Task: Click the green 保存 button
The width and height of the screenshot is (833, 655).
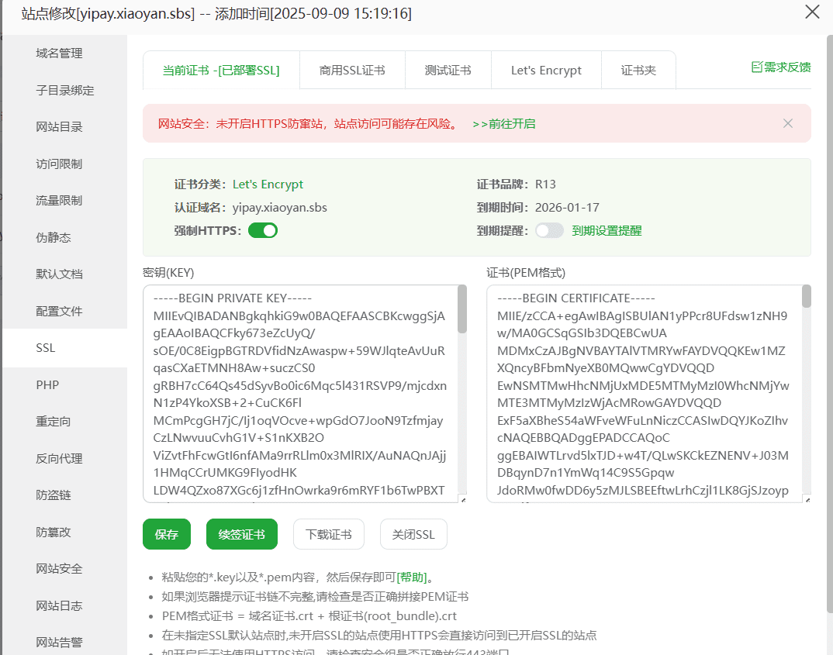Action: tap(167, 534)
